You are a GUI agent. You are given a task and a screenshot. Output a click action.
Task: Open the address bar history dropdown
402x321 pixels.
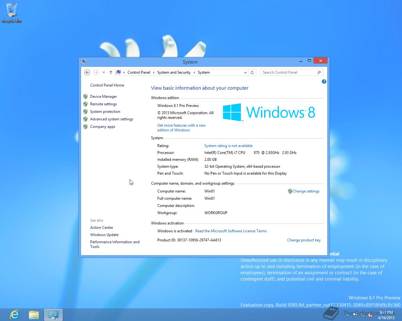tap(245, 72)
